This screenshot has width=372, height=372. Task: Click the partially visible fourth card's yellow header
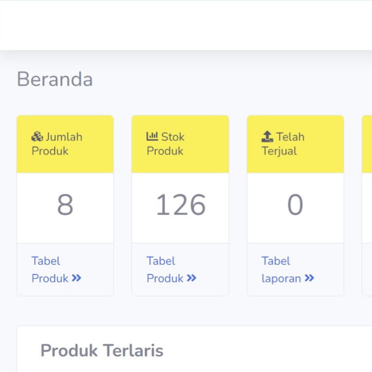pyautogui.click(x=367, y=144)
